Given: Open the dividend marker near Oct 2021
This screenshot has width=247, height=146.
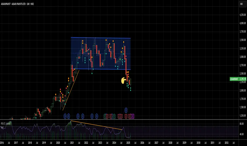Looking at the screenshot, I should [x=83, y=116].
